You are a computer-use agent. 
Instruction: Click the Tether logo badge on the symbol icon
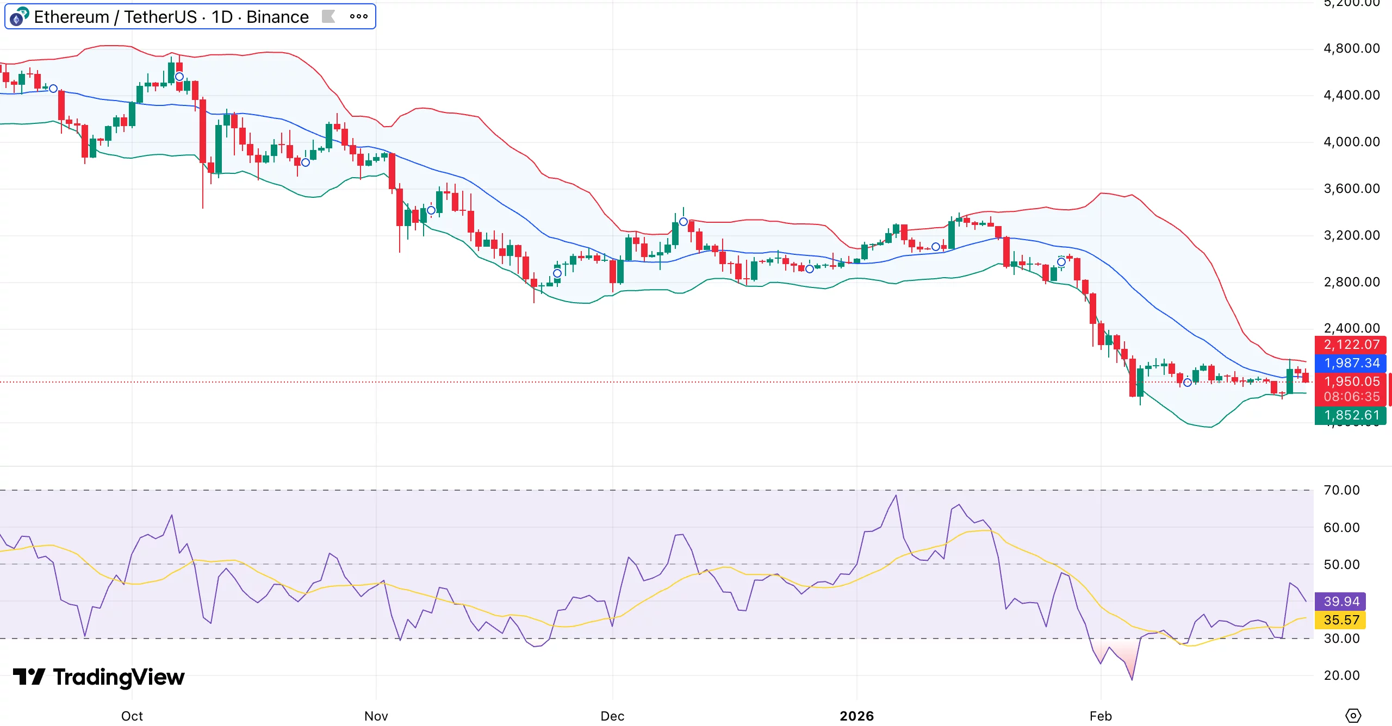coord(23,11)
